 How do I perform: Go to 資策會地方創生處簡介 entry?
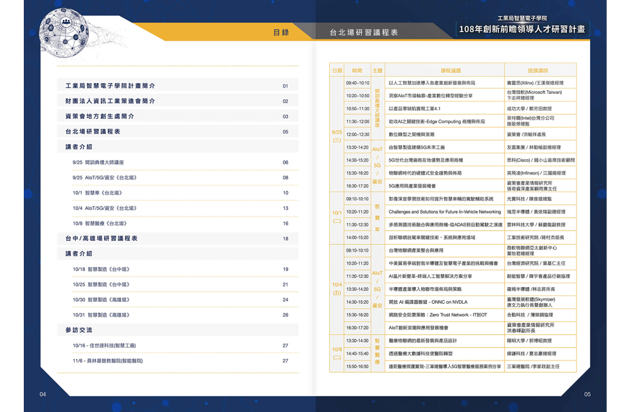point(100,117)
